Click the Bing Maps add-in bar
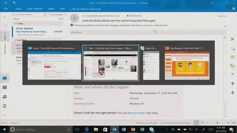This screenshot has height=133, width=237. [x=148, y=32]
